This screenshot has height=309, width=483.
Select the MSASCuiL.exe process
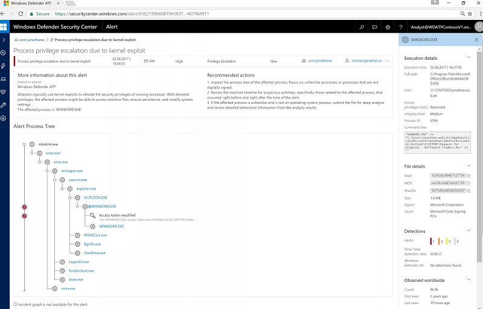click(95, 235)
